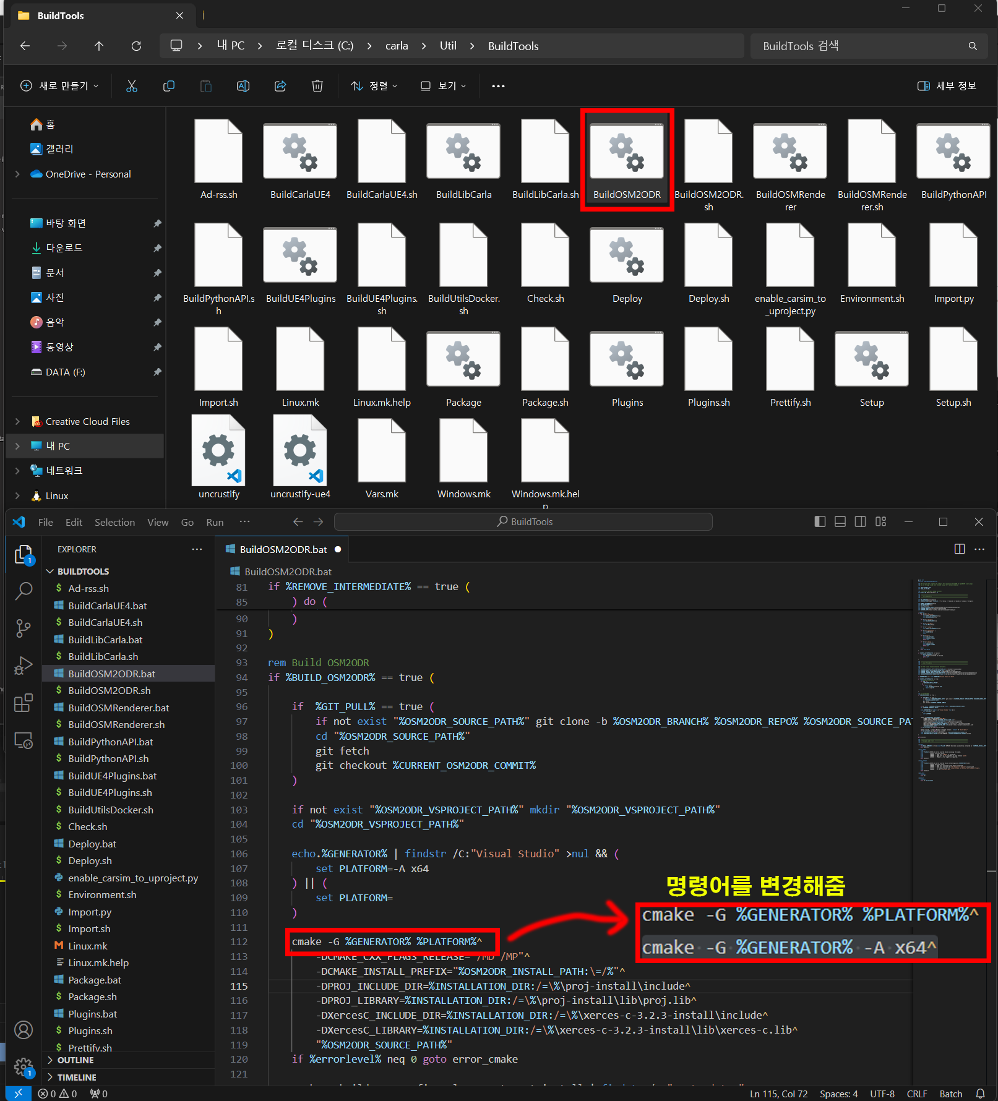Switch to the BuildOSM2ODR.bat editor tab
This screenshot has height=1101, width=998.
click(283, 549)
